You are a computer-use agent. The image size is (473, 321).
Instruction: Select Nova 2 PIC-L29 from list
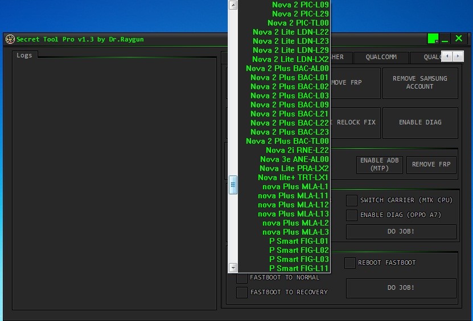284,14
